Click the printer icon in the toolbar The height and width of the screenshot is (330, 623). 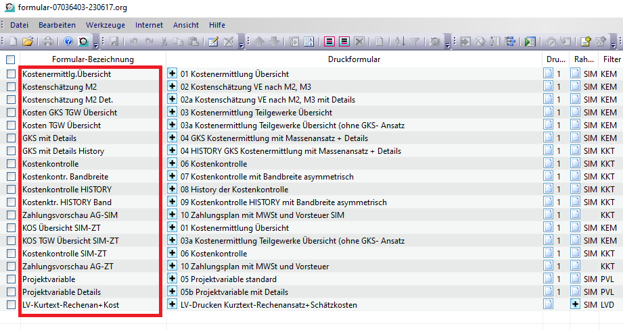click(x=49, y=42)
